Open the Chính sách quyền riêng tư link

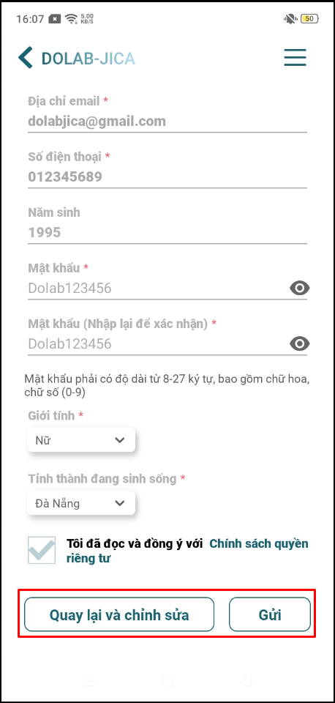[187, 551]
